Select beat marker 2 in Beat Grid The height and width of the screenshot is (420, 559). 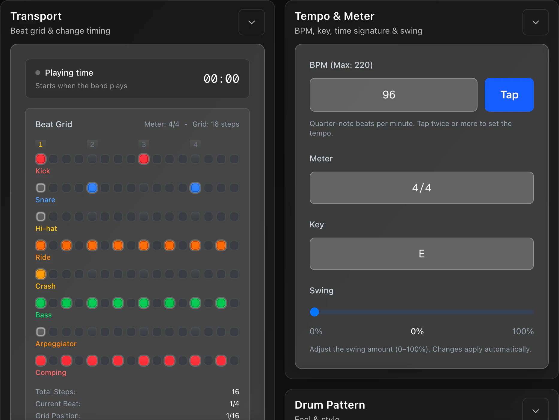(92, 145)
